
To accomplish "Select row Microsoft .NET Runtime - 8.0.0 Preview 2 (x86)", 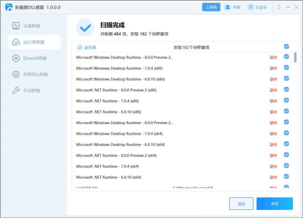I will tap(183, 90).
